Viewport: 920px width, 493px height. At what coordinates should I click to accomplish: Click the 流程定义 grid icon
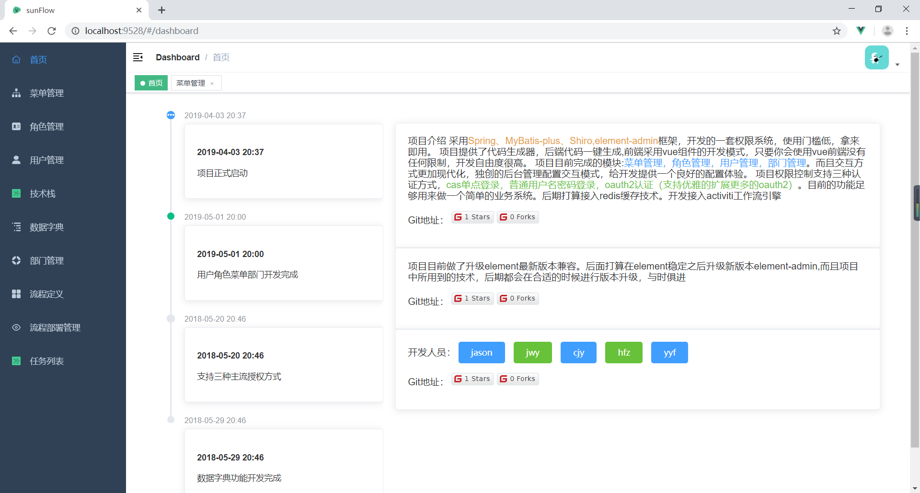tap(16, 294)
